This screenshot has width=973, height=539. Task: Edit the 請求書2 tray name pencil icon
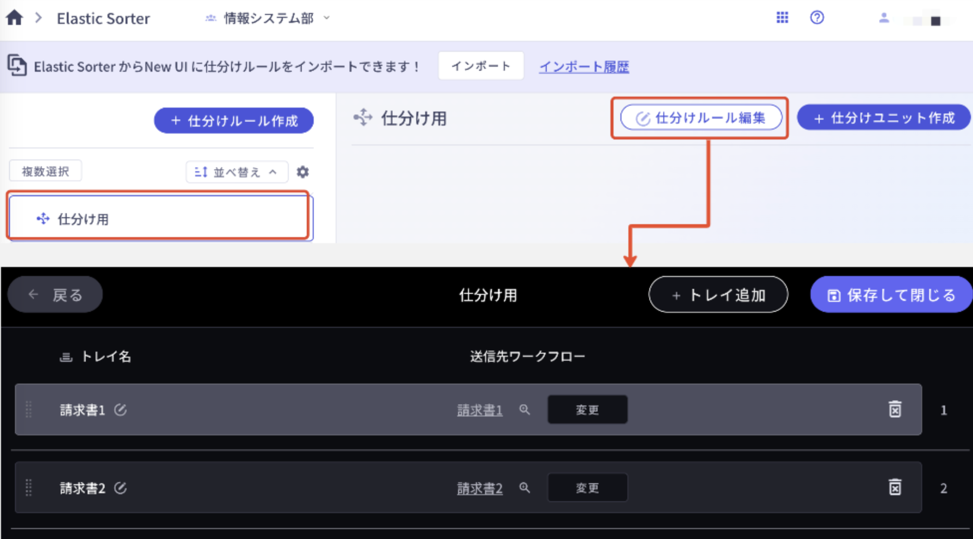(x=121, y=488)
